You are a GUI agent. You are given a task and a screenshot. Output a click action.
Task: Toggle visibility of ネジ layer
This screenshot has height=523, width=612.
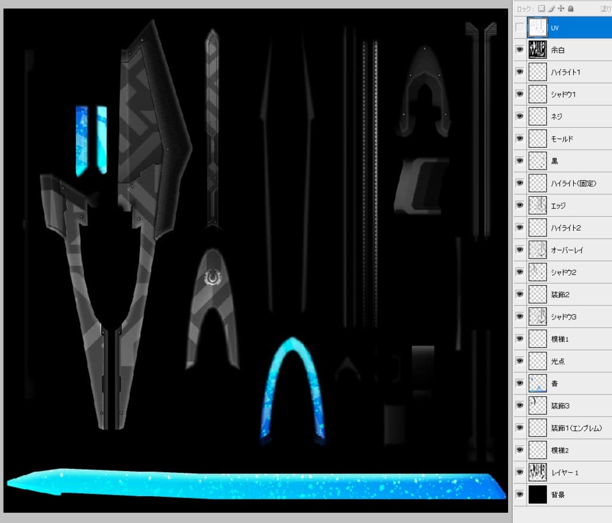tap(519, 116)
